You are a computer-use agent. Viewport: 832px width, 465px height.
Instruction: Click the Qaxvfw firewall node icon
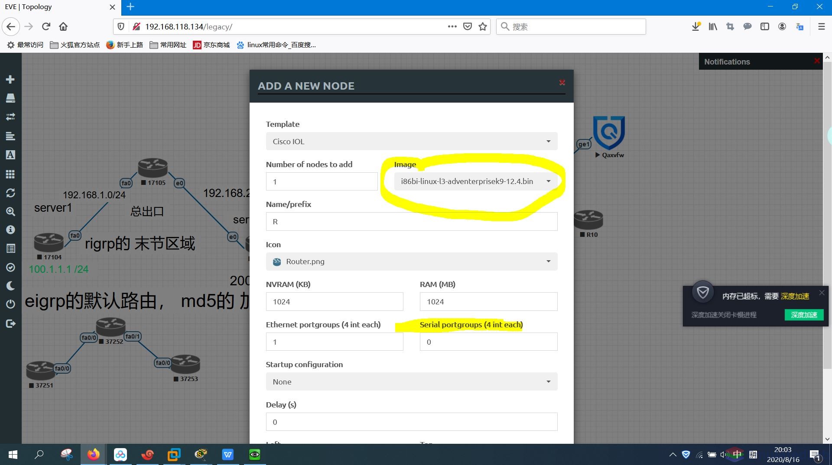(609, 132)
